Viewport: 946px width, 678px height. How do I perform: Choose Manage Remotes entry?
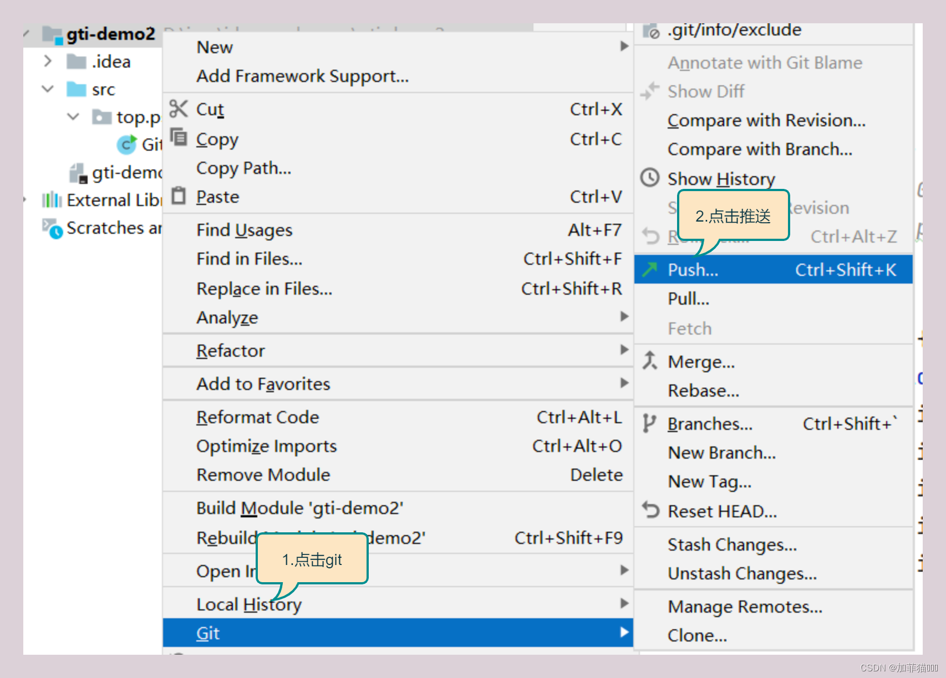[774, 607]
